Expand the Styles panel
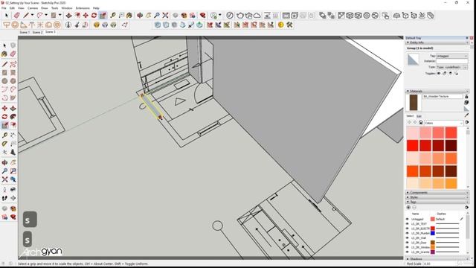The image size is (476, 268). click(408, 197)
